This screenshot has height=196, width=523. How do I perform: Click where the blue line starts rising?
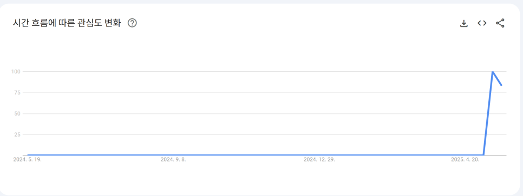point(483,155)
